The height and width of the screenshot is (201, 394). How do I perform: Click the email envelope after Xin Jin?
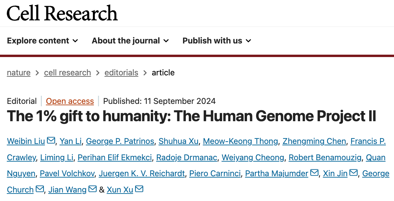coord(354,173)
